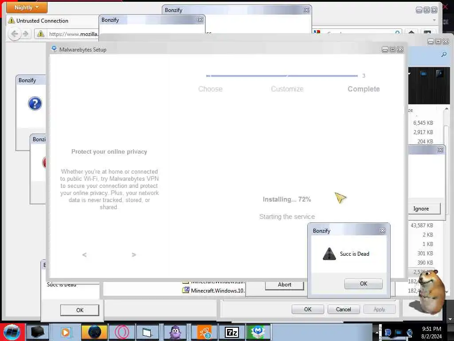
Task: Go forward with Nightly's forward arrow
Action: click(26, 34)
